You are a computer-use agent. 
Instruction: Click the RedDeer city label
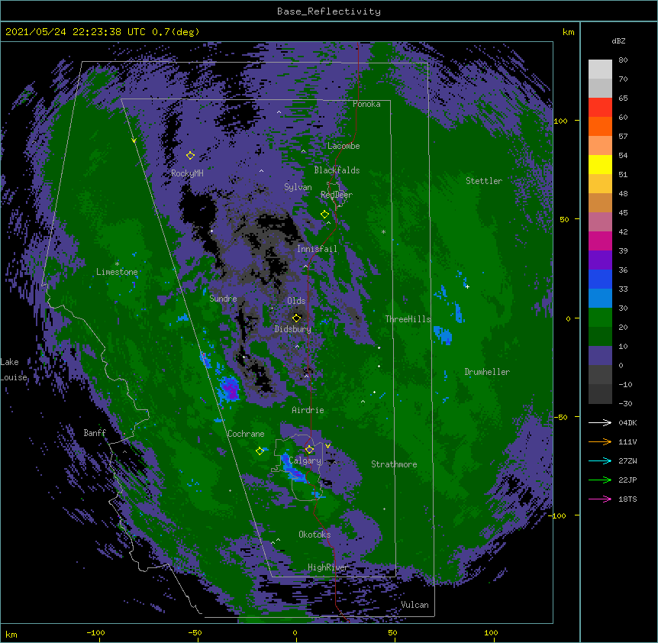pos(337,195)
